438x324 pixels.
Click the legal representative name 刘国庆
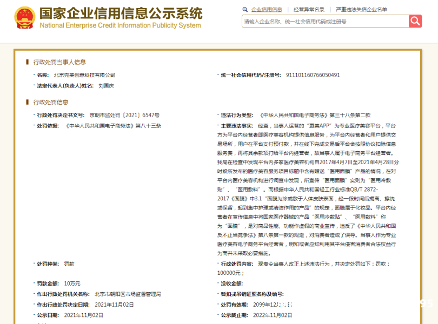click(x=106, y=86)
